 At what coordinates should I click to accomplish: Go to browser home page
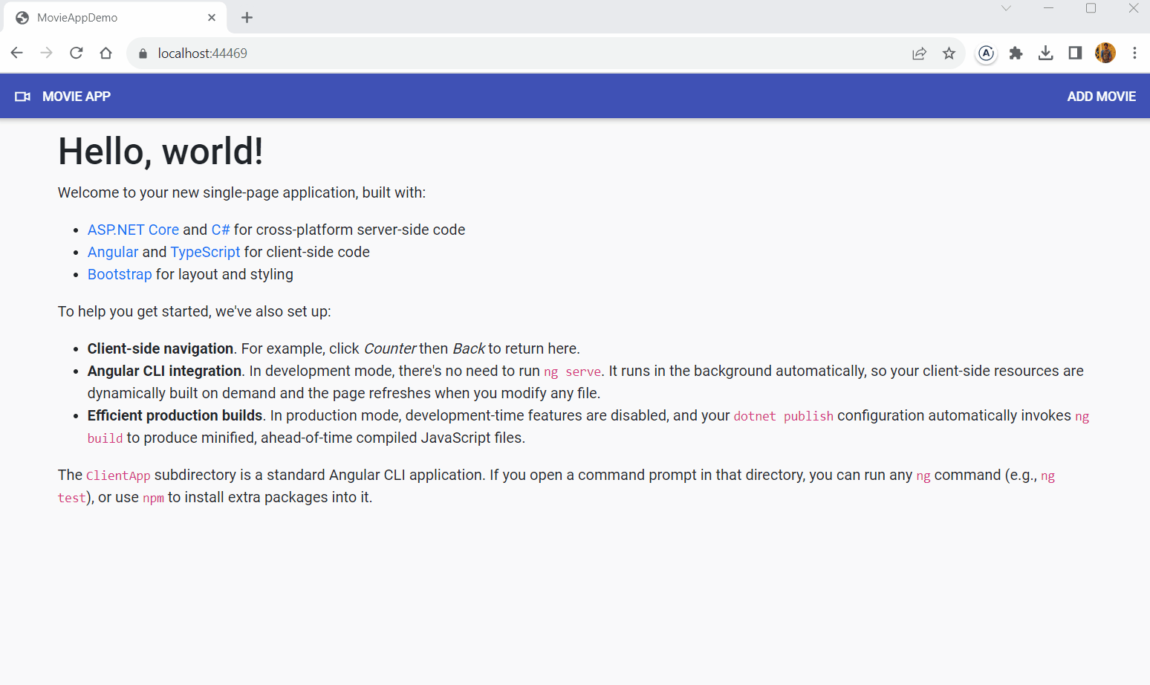(x=105, y=53)
